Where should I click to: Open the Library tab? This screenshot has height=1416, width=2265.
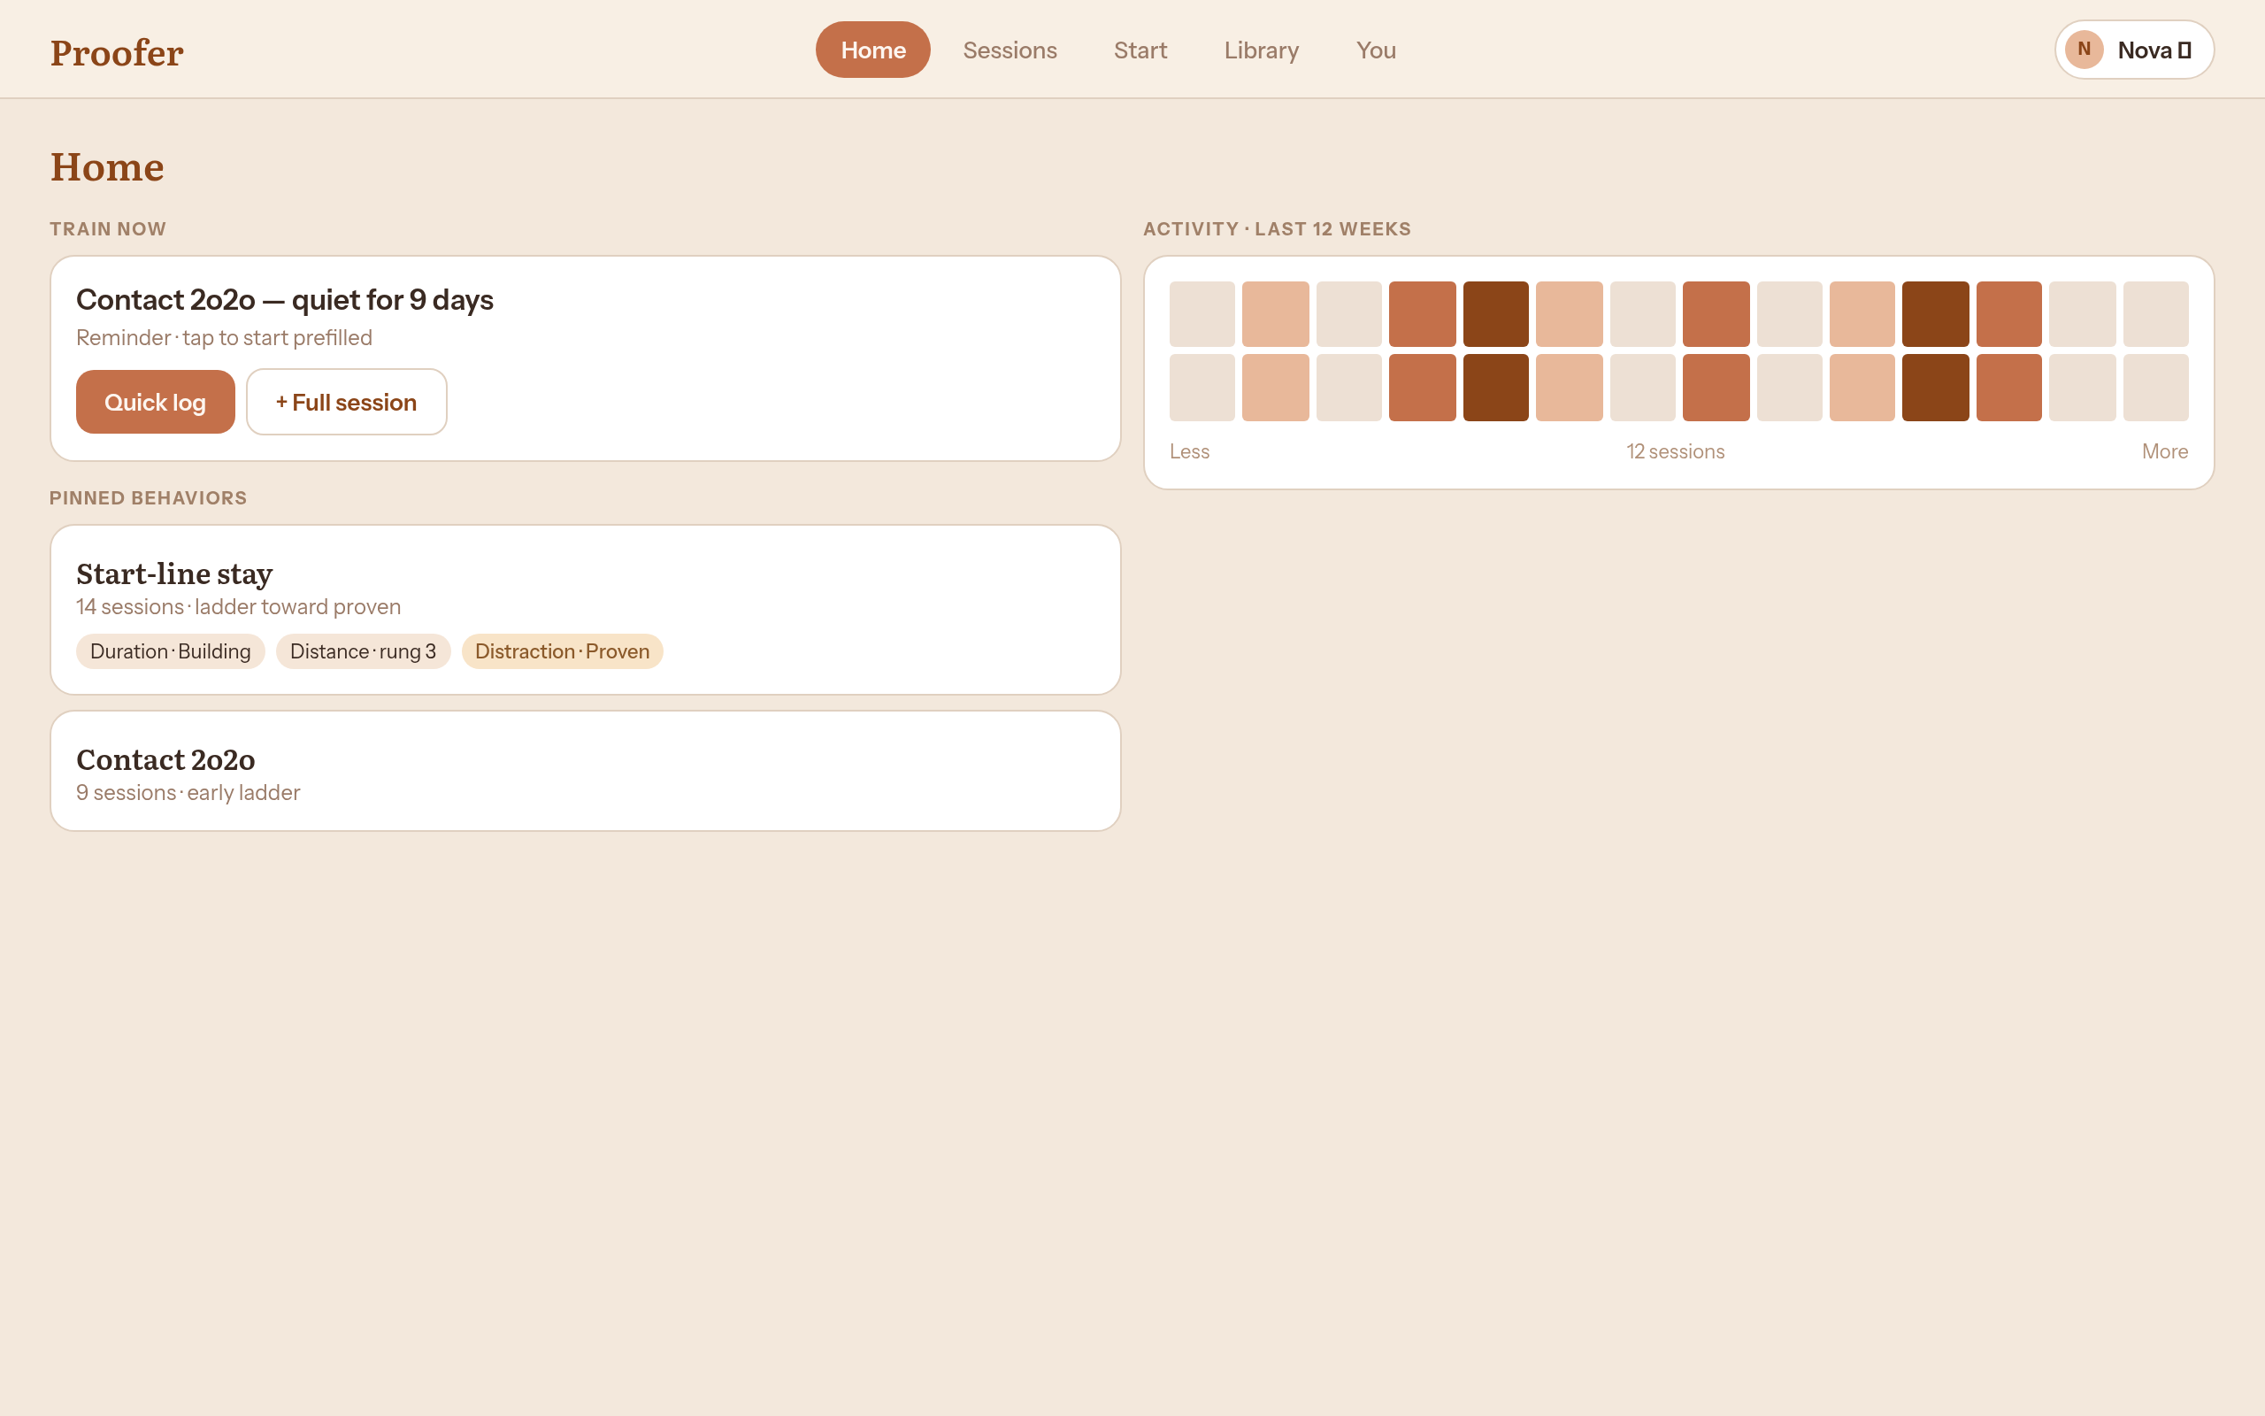1261,50
